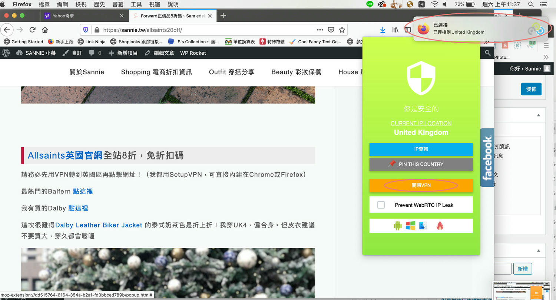The width and height of the screenshot is (556, 300).
Task: Click the IP查詢 button
Action: (x=421, y=149)
